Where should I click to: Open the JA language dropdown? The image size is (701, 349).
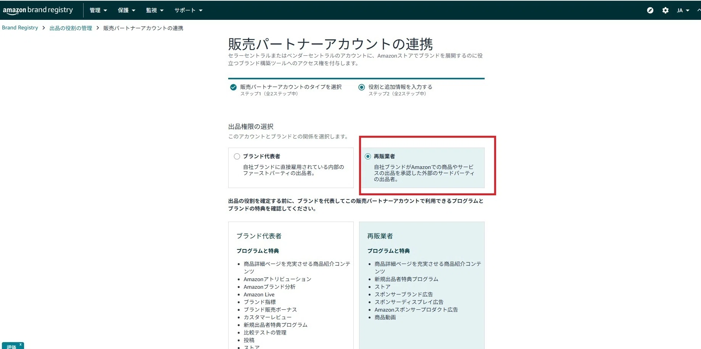point(683,10)
